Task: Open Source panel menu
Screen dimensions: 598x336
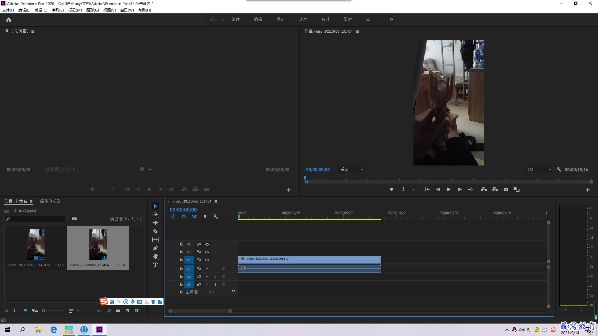Action: click(33, 31)
